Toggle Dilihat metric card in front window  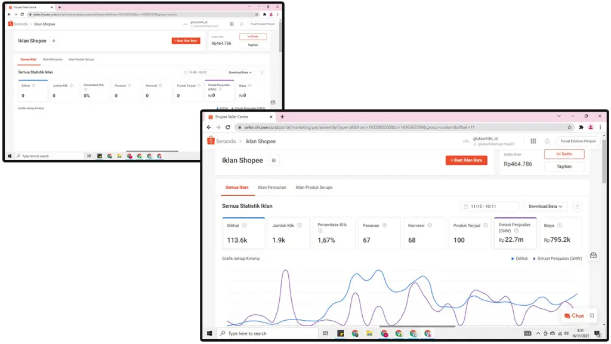(x=243, y=234)
